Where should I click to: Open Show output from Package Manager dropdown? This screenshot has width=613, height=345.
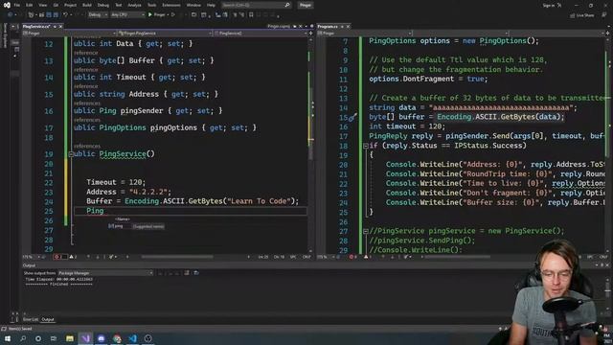coord(105,273)
